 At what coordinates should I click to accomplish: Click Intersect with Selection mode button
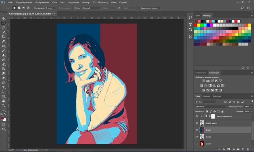(x=28, y=8)
